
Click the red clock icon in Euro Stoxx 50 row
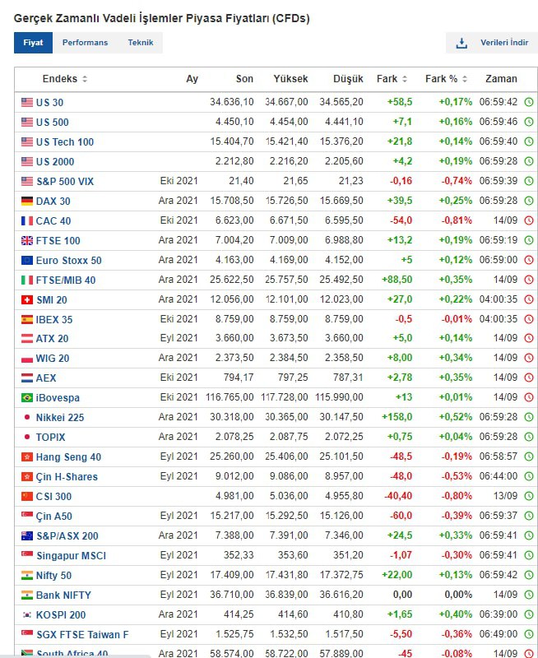pos(529,260)
